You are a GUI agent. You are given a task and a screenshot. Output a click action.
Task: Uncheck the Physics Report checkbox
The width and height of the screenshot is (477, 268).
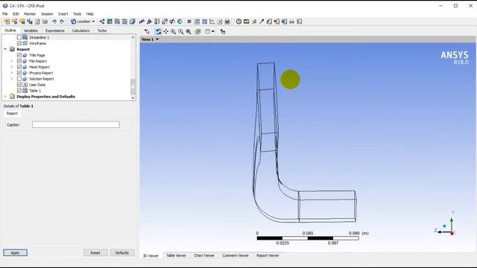[19, 73]
